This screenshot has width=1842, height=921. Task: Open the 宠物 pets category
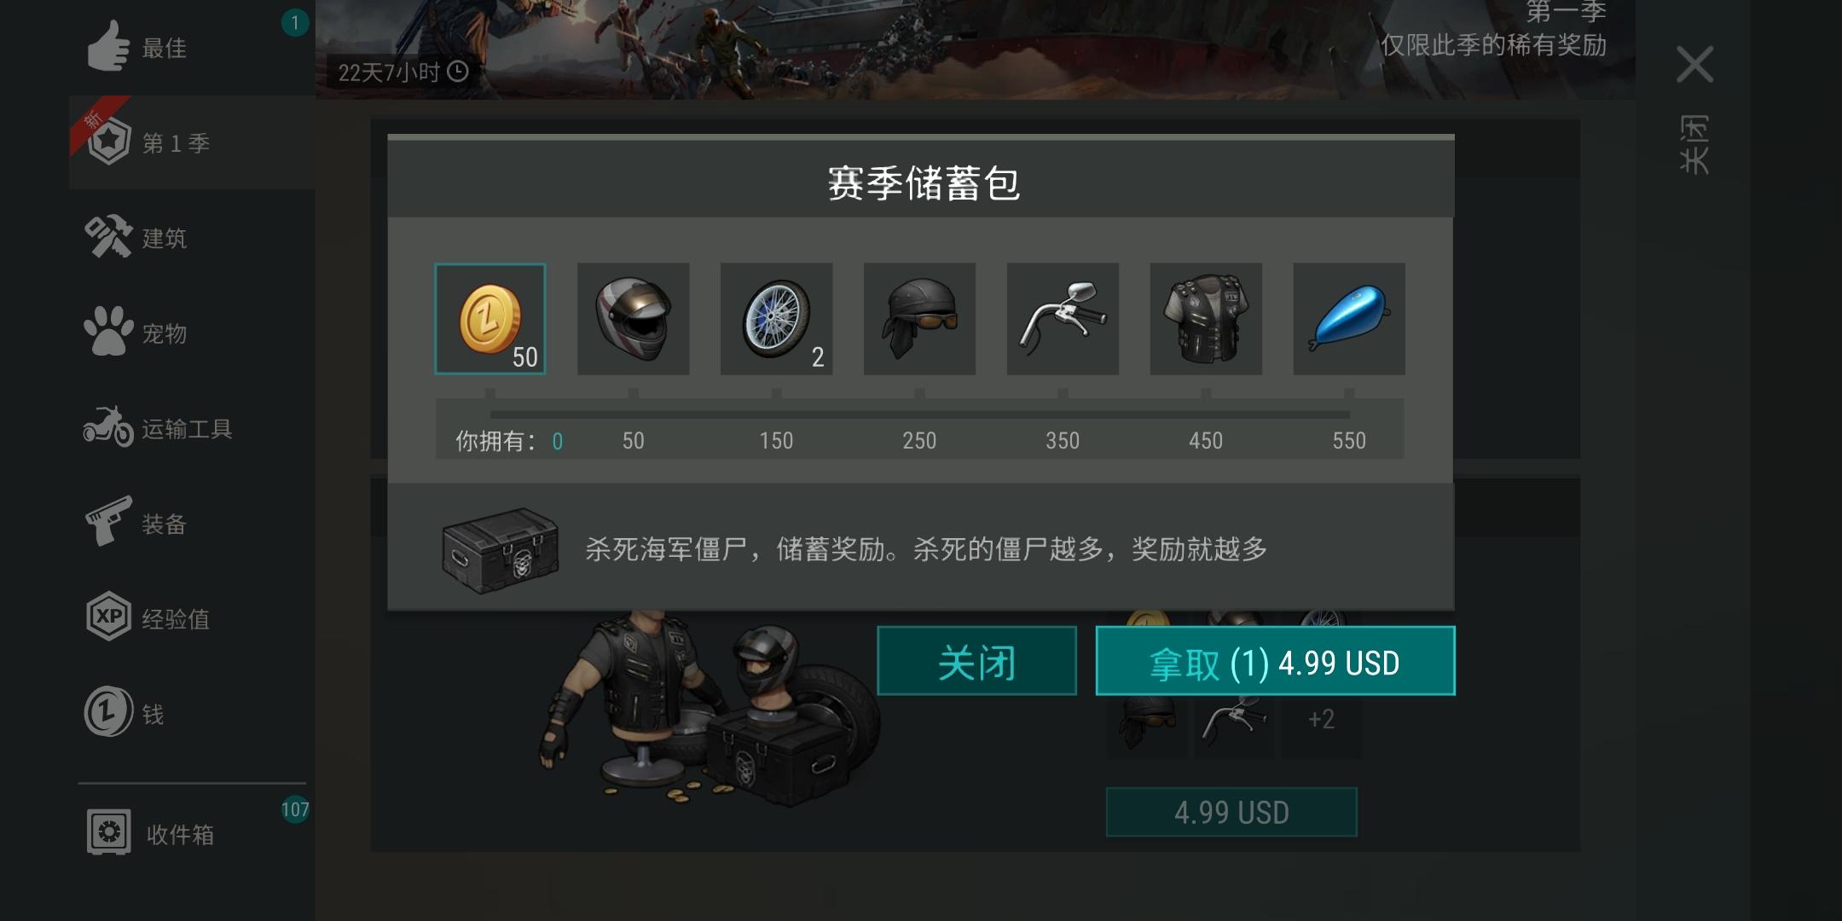192,333
